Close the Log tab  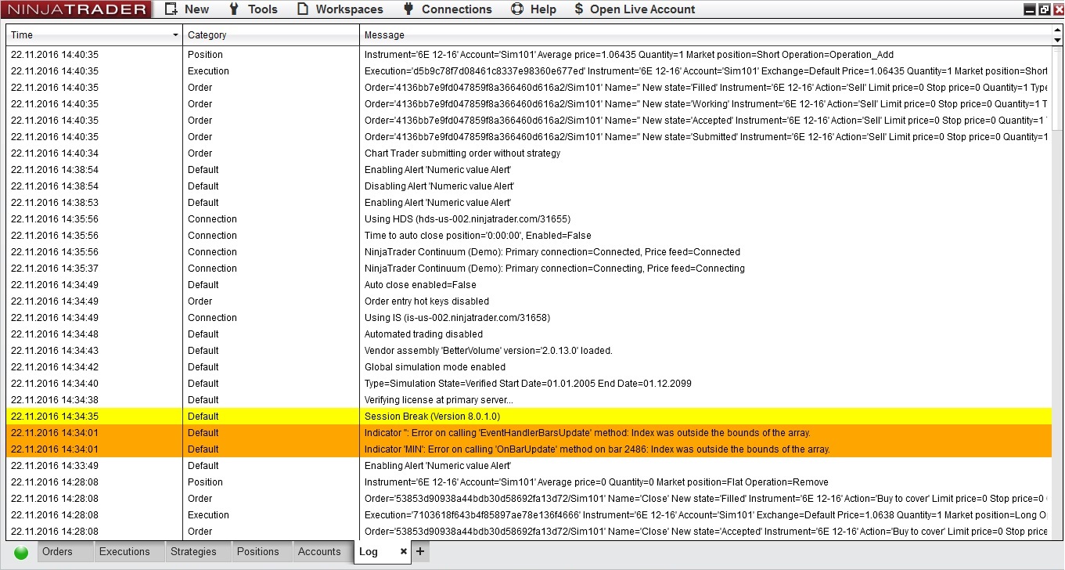pyautogui.click(x=404, y=551)
